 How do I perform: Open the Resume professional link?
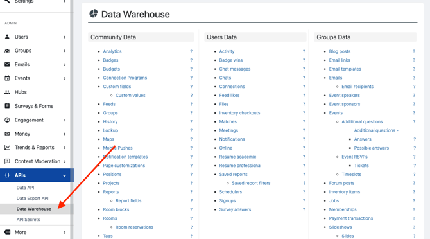pyautogui.click(x=240, y=166)
